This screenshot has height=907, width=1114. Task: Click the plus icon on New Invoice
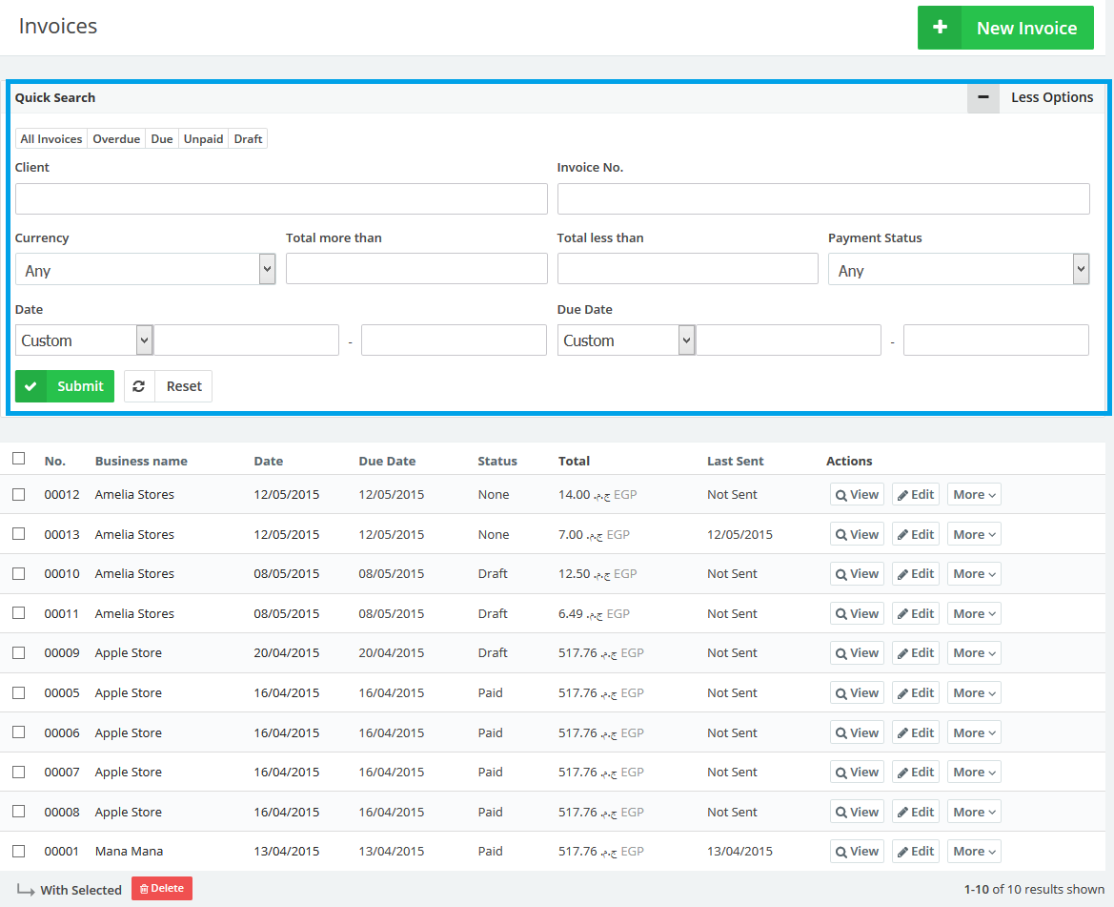coord(940,28)
